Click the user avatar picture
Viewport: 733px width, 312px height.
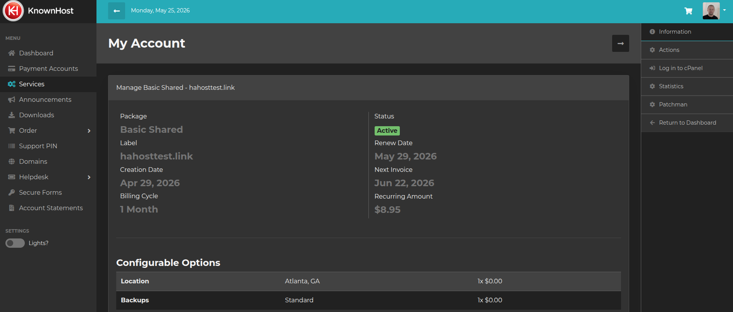[711, 11]
